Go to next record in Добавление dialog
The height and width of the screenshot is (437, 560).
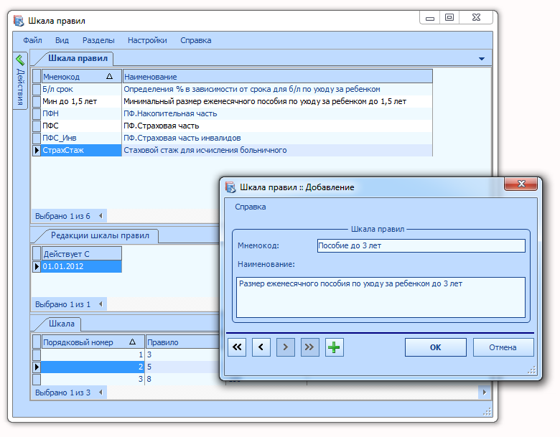pos(285,347)
